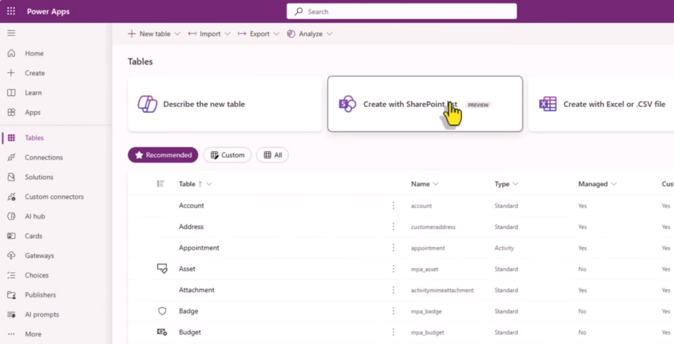Viewport: 674px width, 344px height.
Task: Open more options for Asset row
Action: tap(394, 269)
